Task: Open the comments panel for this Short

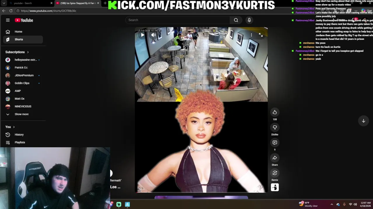Action: [x=275, y=143]
